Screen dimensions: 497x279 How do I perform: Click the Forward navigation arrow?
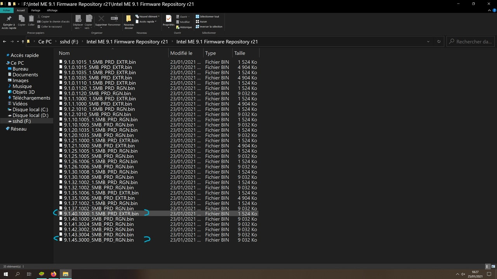coord(12,41)
